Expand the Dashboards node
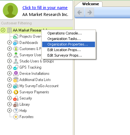The height and width of the screenshot is (135, 130). point(9,43)
